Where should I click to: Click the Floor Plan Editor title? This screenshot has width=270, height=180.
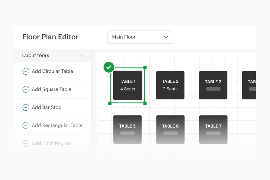click(x=50, y=37)
